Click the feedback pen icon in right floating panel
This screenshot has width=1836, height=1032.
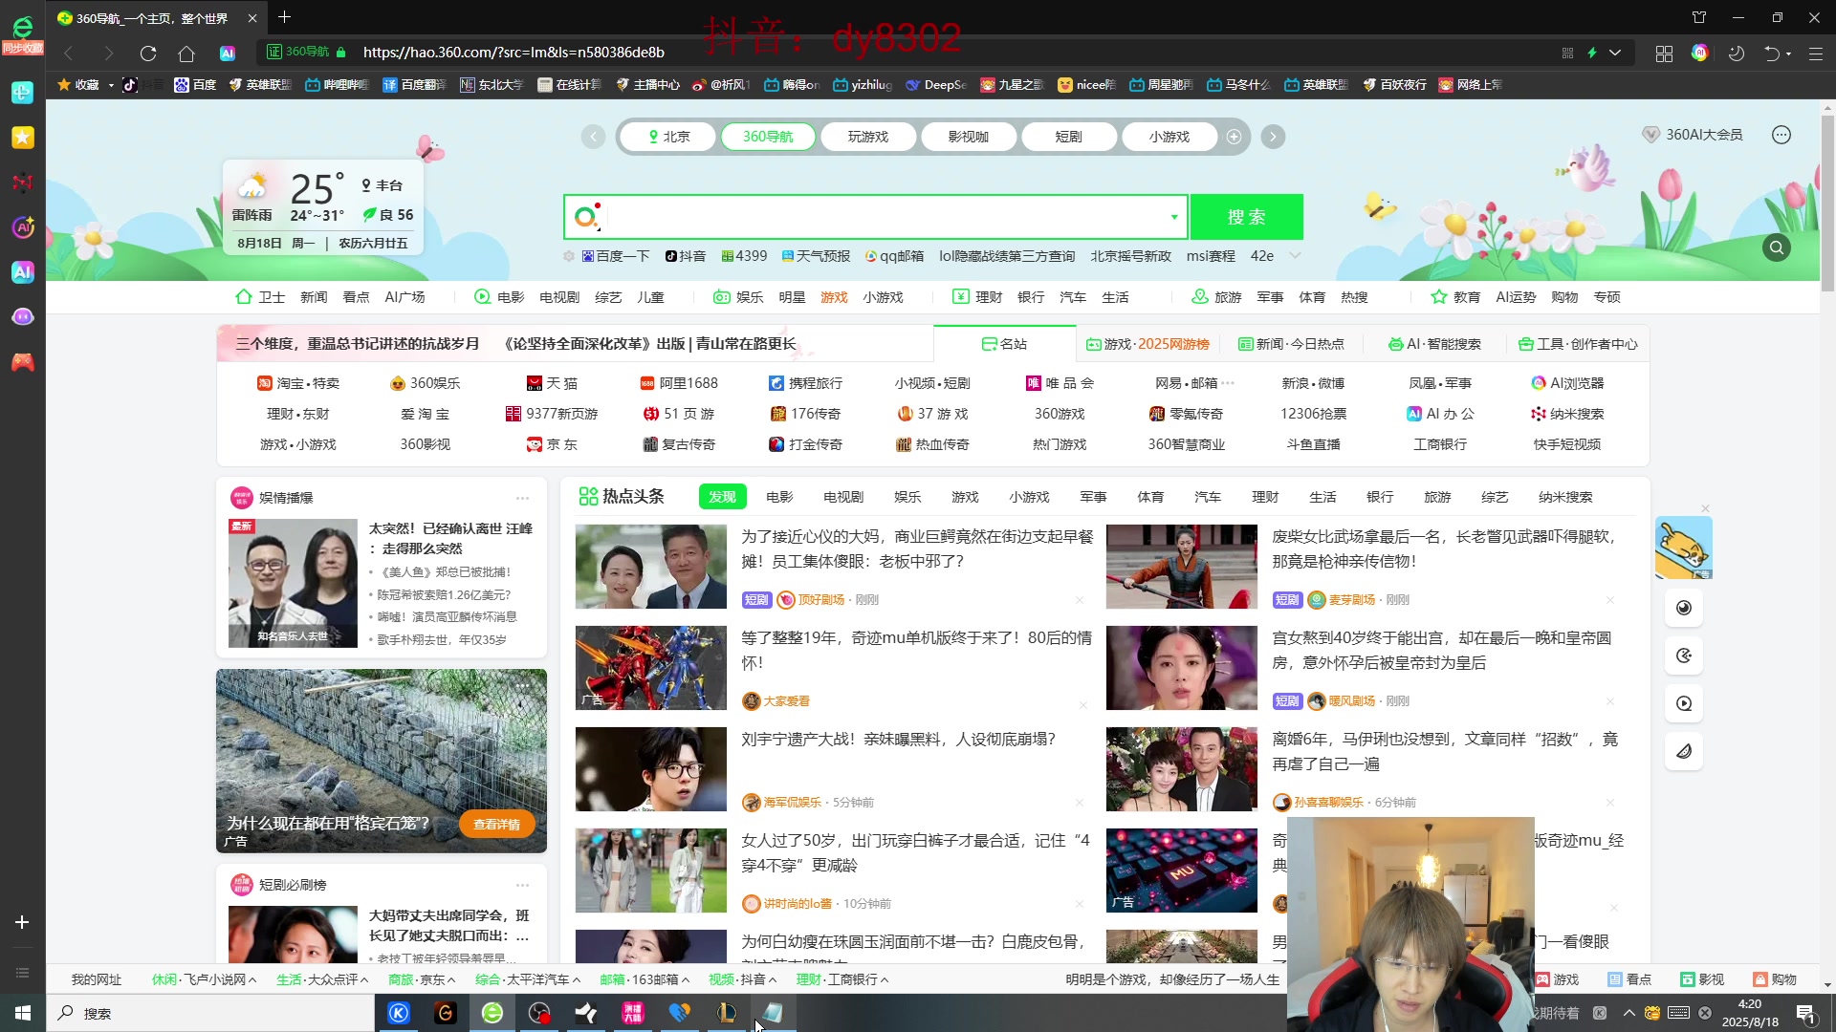coord(1684,751)
